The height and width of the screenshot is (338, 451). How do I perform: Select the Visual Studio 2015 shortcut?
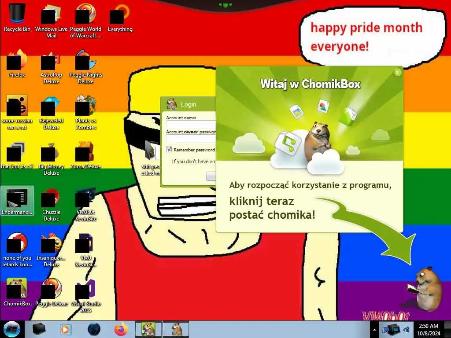tap(86, 295)
